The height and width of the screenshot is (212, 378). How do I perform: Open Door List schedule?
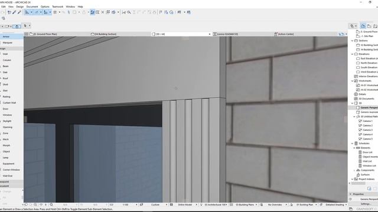[367, 152]
